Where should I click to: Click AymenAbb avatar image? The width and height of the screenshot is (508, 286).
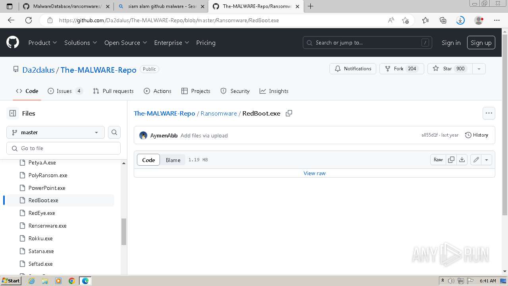pos(143,135)
